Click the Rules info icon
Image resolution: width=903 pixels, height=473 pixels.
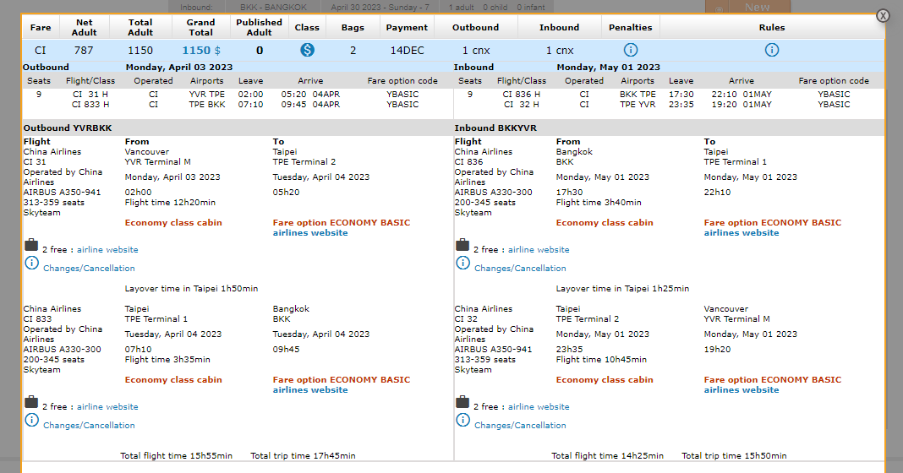coord(771,50)
